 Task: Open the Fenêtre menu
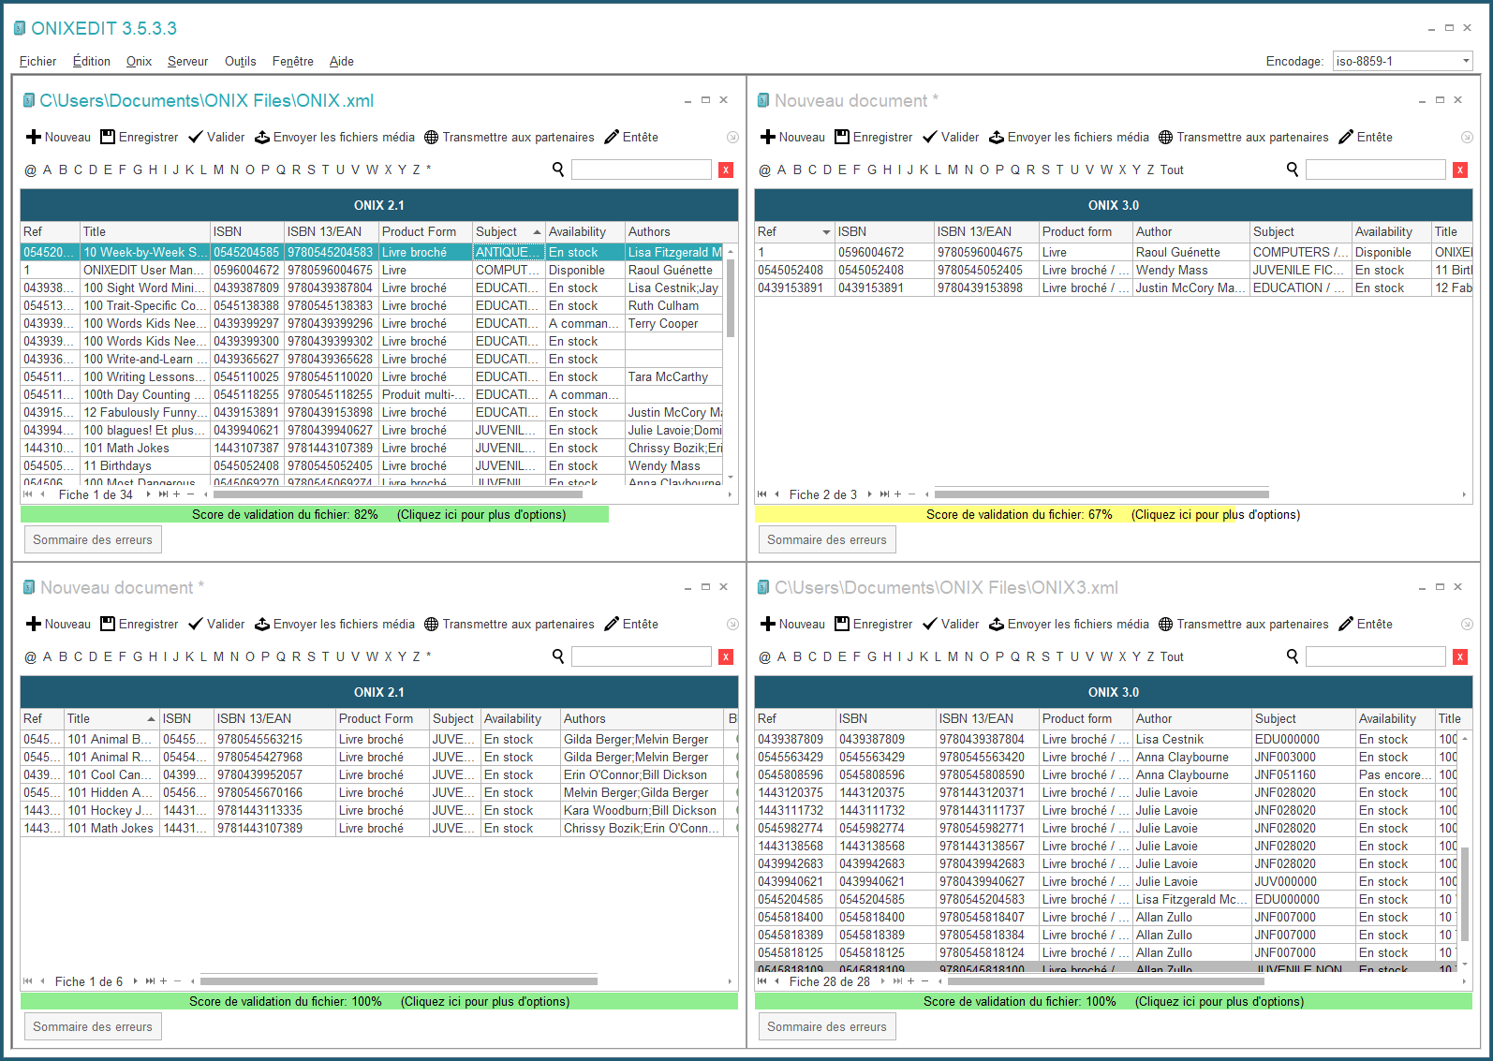point(292,61)
